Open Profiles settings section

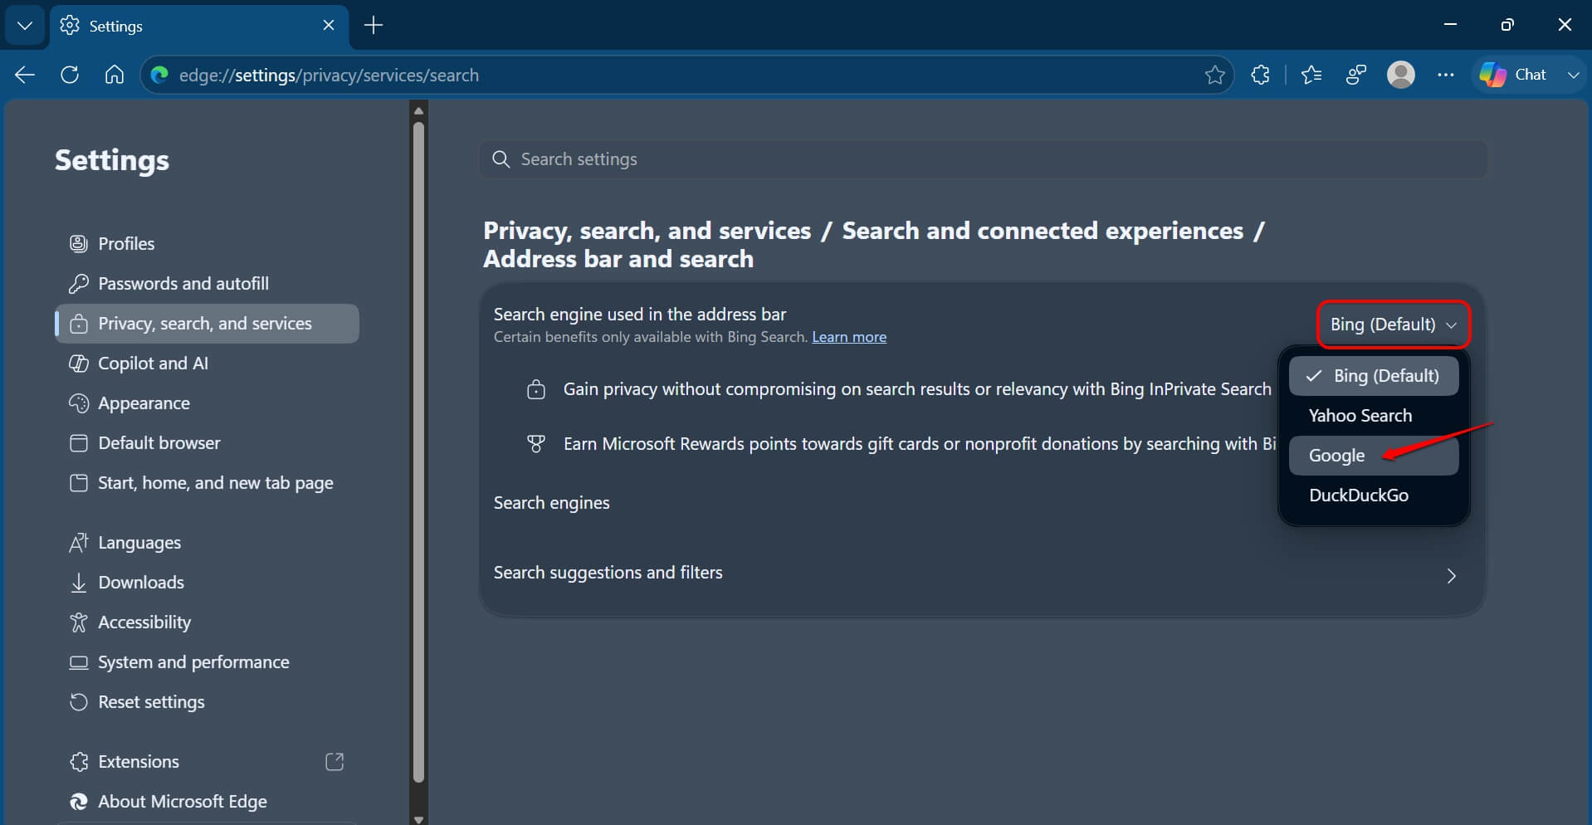206,243
